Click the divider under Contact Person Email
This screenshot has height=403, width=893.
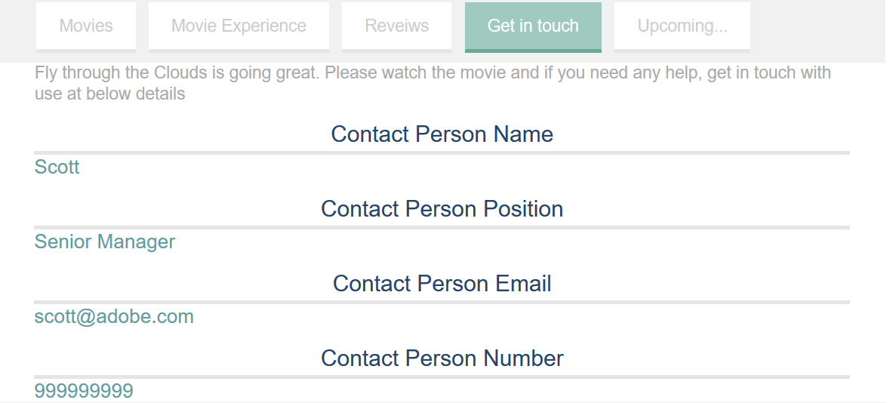point(442,302)
